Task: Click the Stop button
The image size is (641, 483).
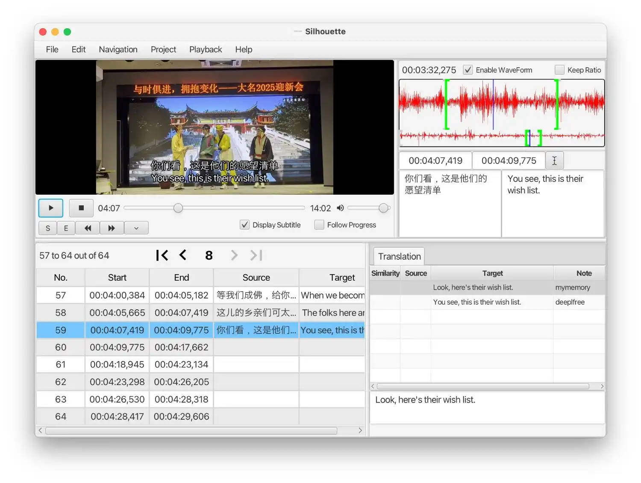Action: pos(81,208)
